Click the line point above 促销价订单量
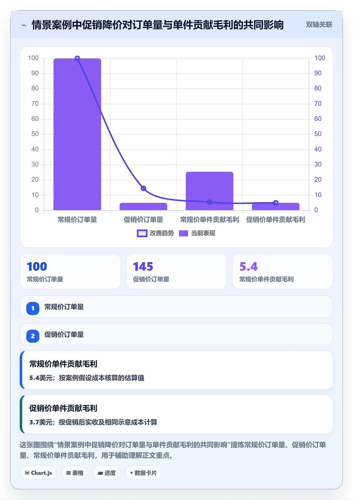Image resolution: width=353 pixels, height=500 pixels. click(x=143, y=188)
